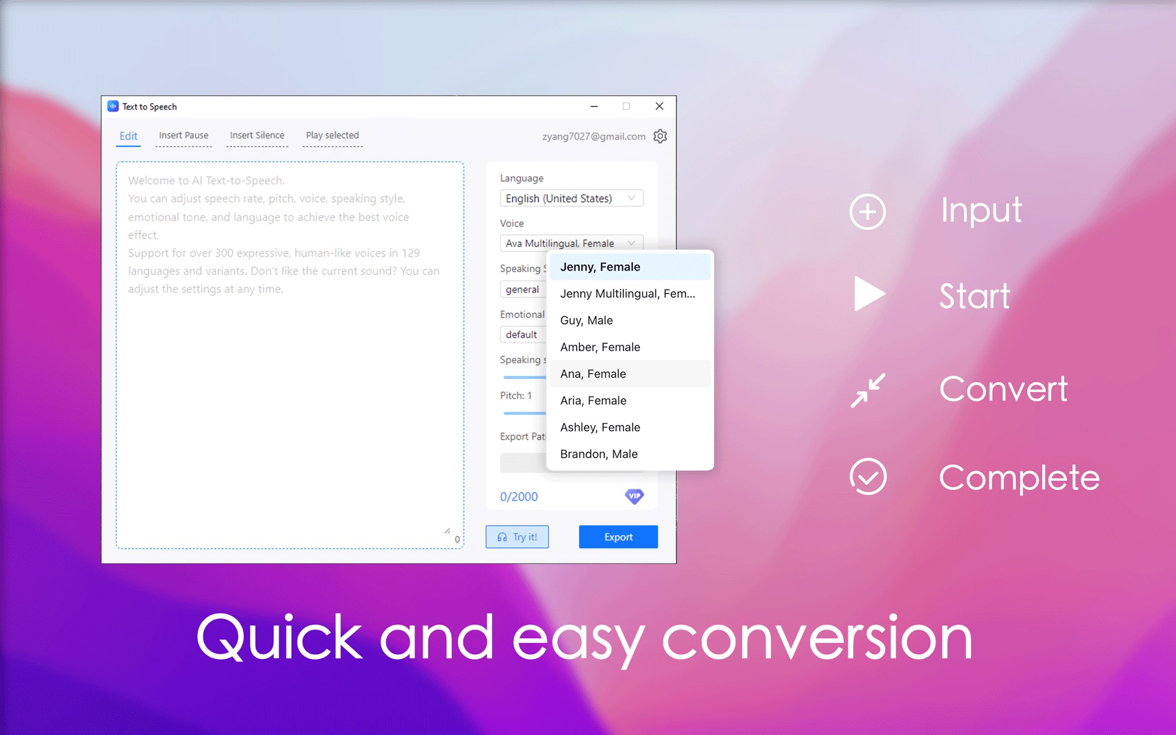
Task: Click Insert Pause in the toolbar
Action: [x=183, y=135]
